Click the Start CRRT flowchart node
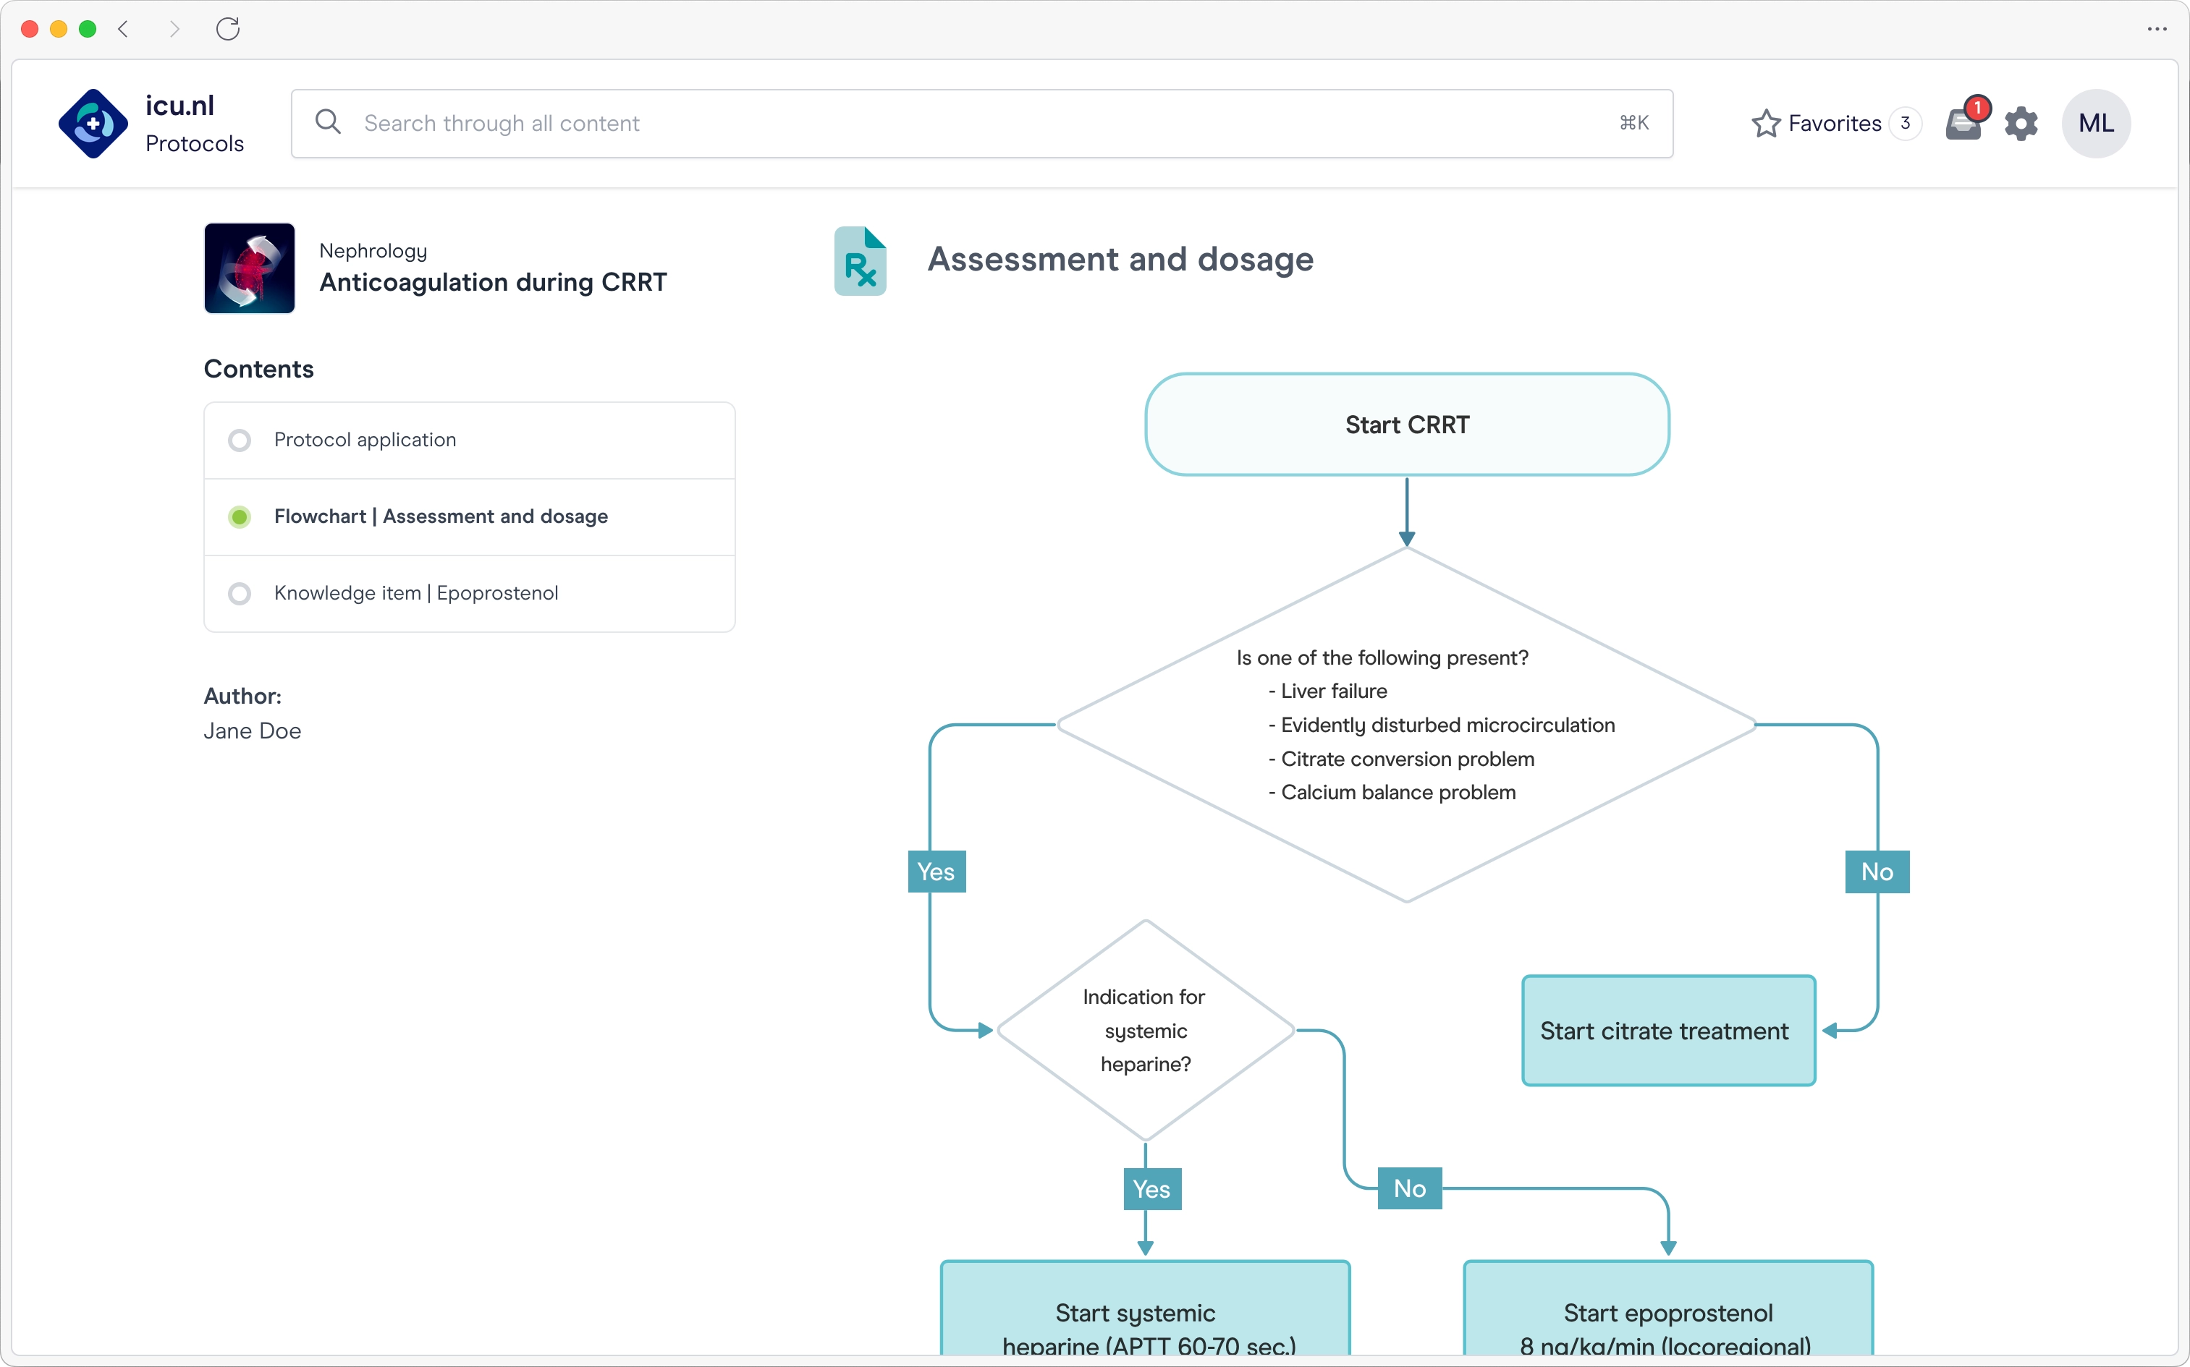 tap(1407, 424)
